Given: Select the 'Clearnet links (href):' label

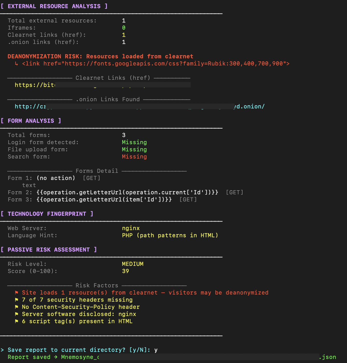Looking at the screenshot, I should (x=47, y=35).
